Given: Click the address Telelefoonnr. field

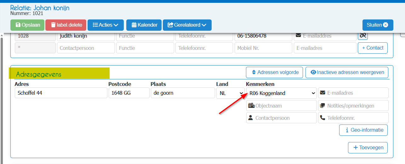Looking at the screenshot, I should pos(353,118).
